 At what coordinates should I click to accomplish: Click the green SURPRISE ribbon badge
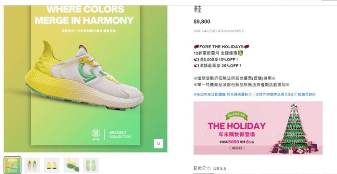click(236, 116)
